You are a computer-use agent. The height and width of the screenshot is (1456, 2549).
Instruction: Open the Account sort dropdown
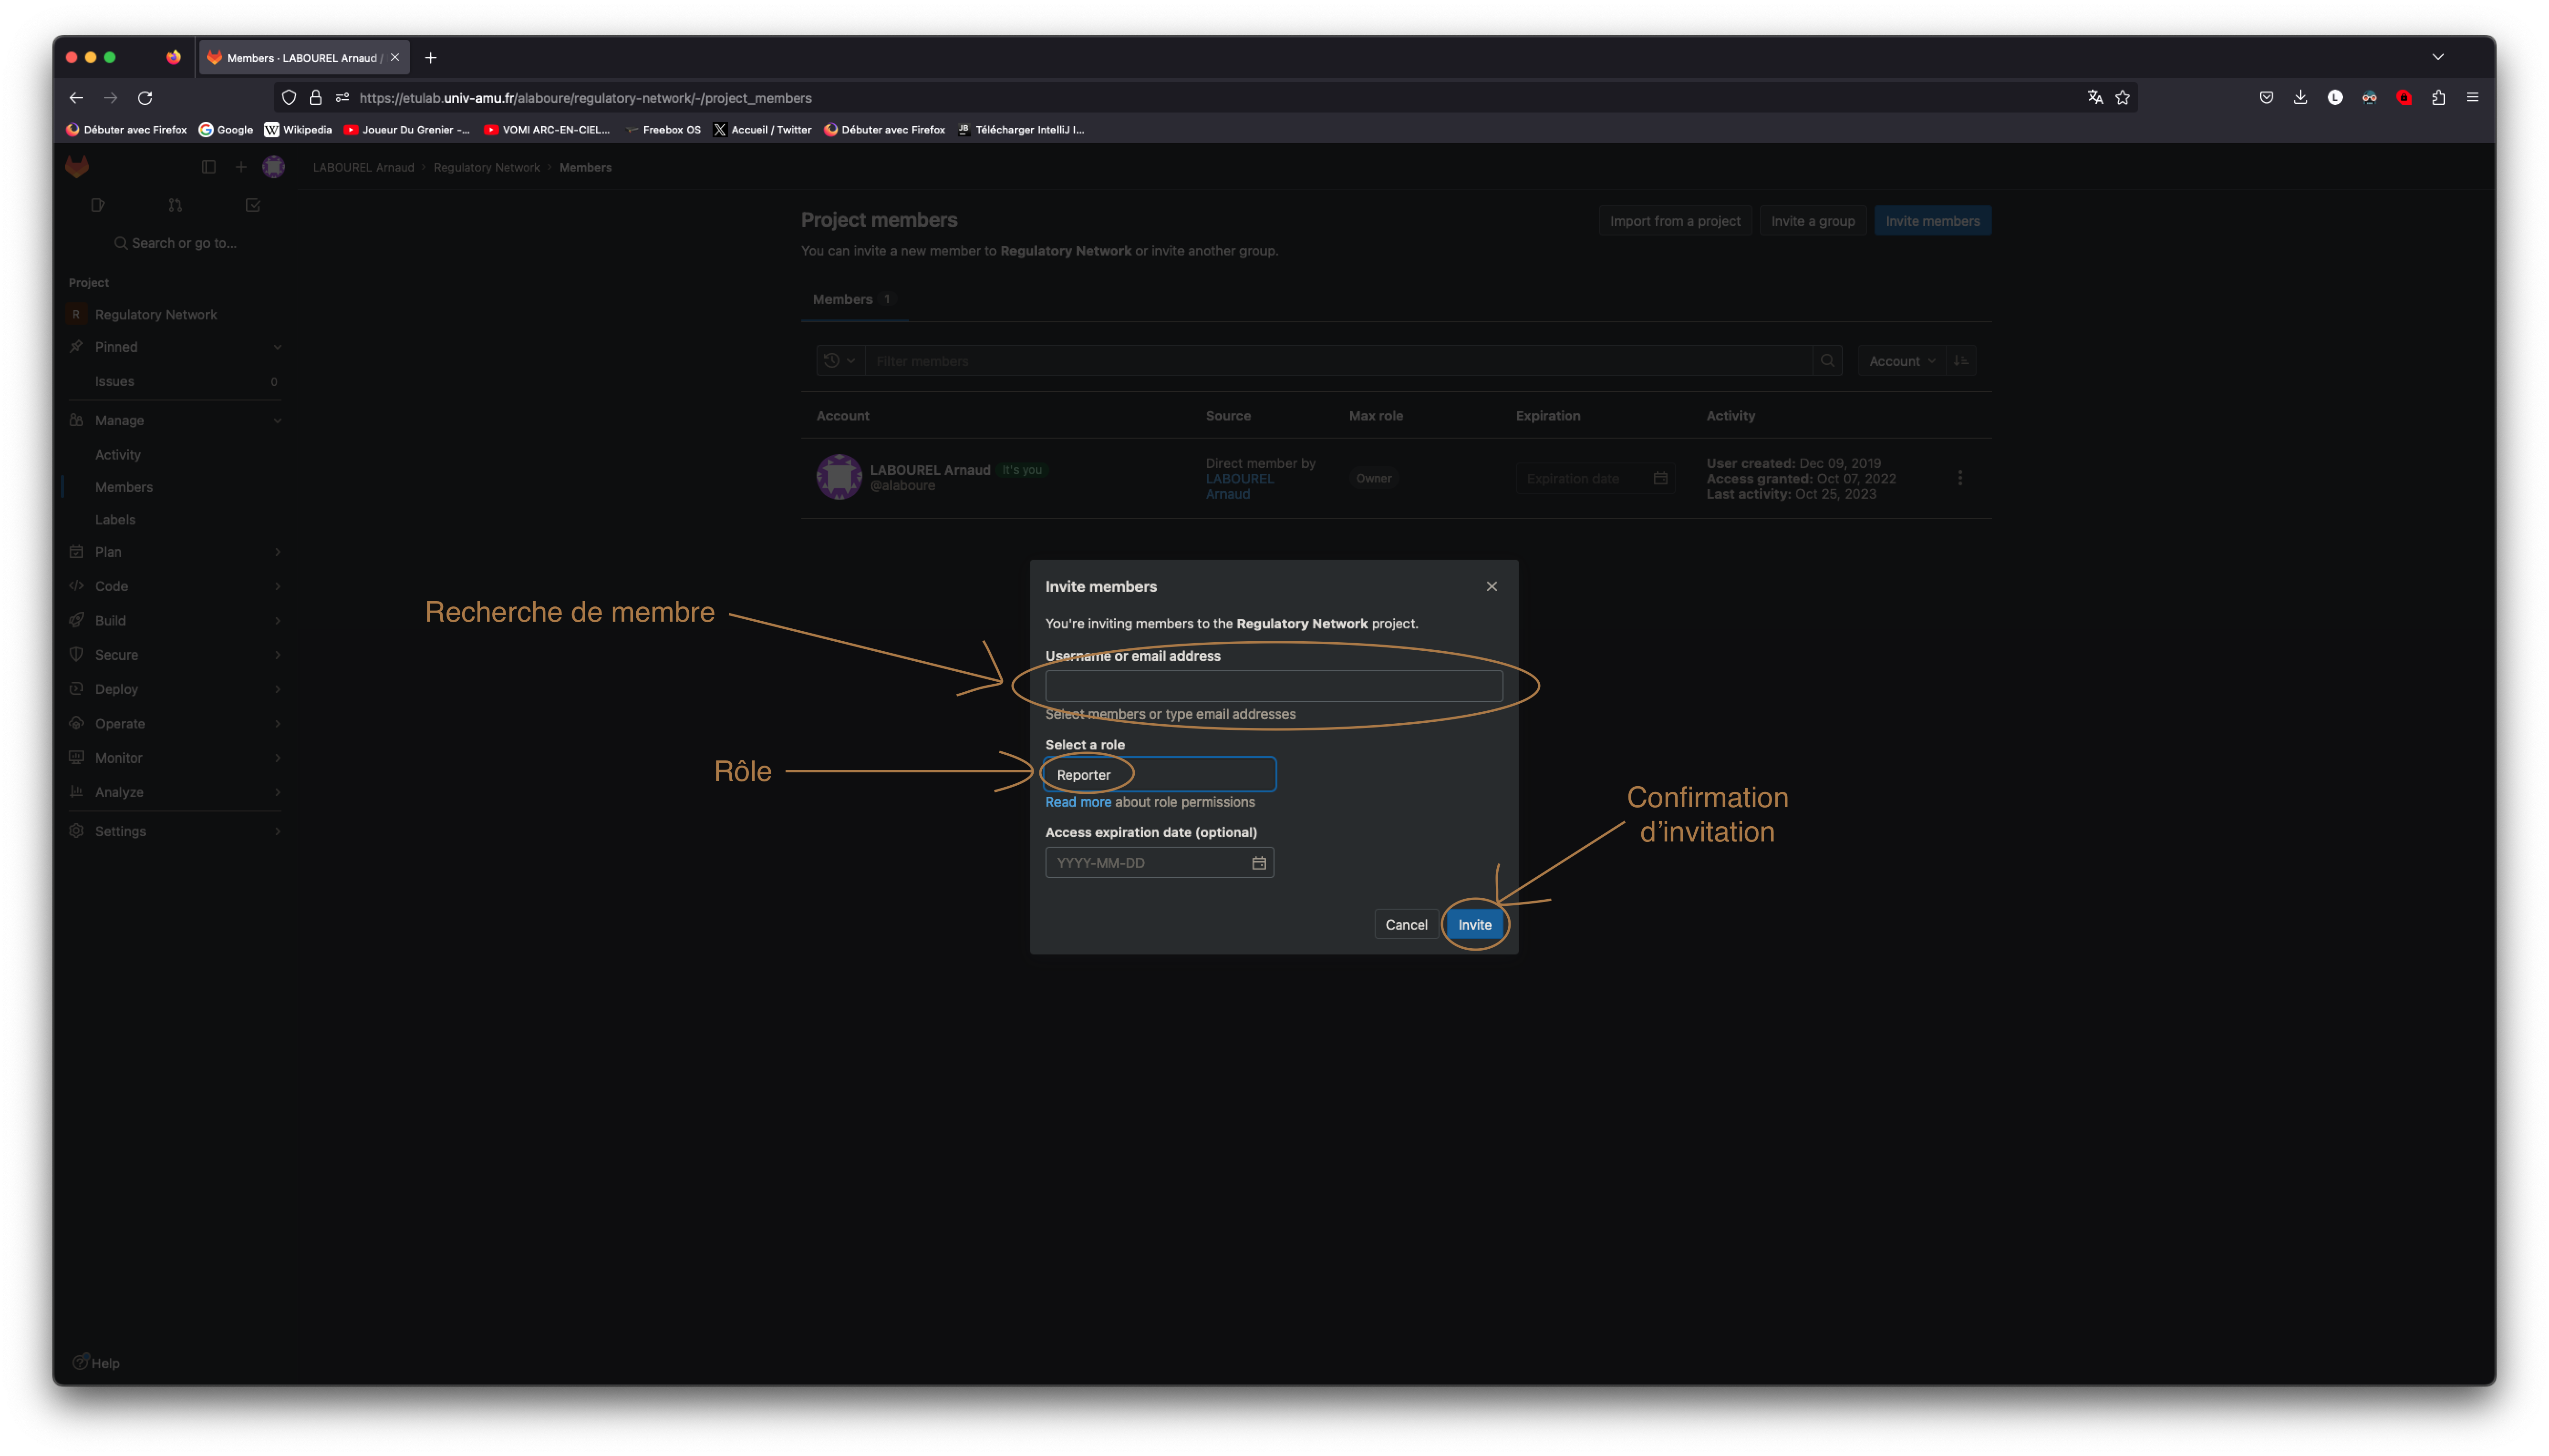pyautogui.click(x=1902, y=361)
